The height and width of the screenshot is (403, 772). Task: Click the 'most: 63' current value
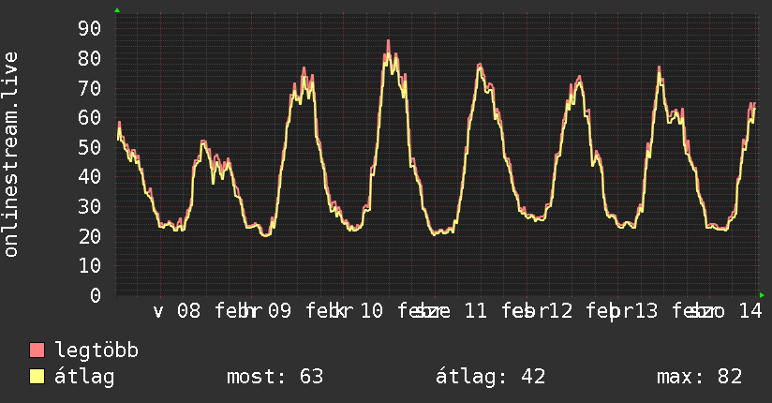point(275,377)
